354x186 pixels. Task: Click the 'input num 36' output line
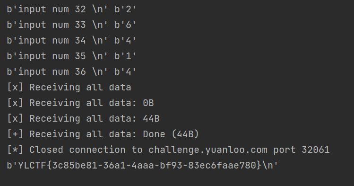[71, 72]
